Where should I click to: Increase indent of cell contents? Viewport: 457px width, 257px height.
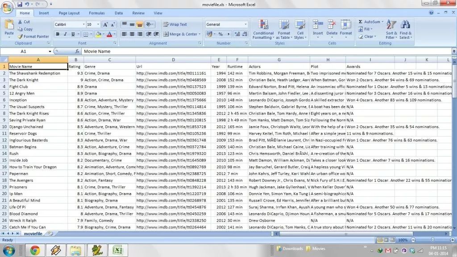pos(156,34)
